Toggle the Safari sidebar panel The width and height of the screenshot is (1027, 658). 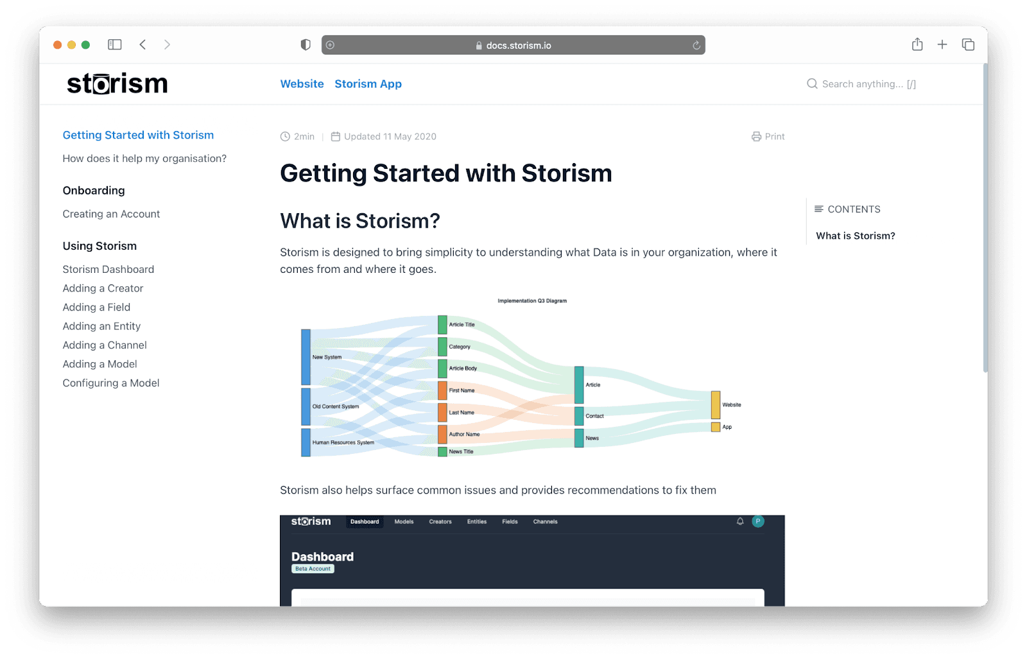pos(115,44)
